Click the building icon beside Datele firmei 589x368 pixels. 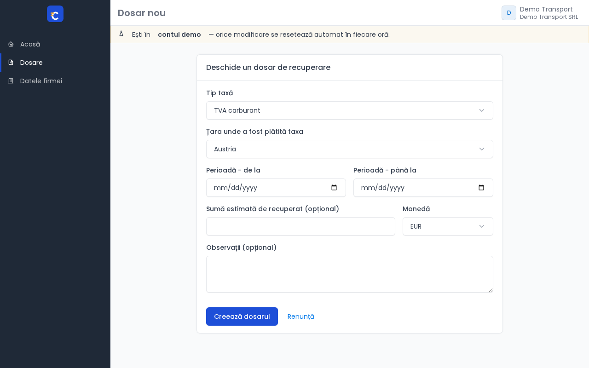point(11,81)
